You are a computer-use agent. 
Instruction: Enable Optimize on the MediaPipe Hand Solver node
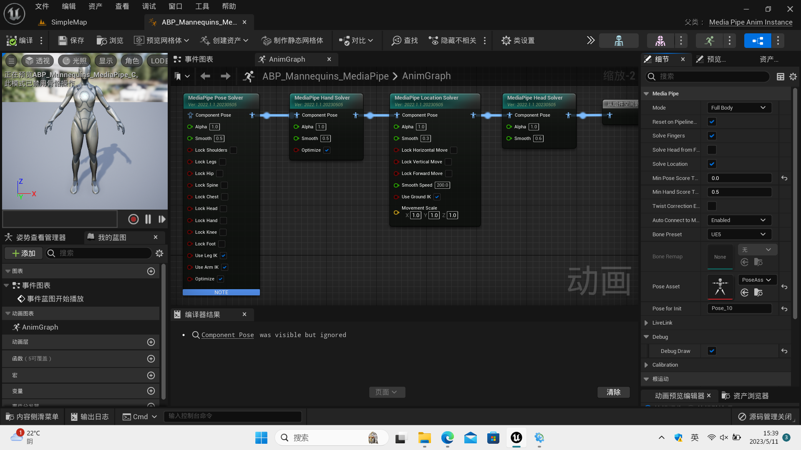(x=327, y=150)
